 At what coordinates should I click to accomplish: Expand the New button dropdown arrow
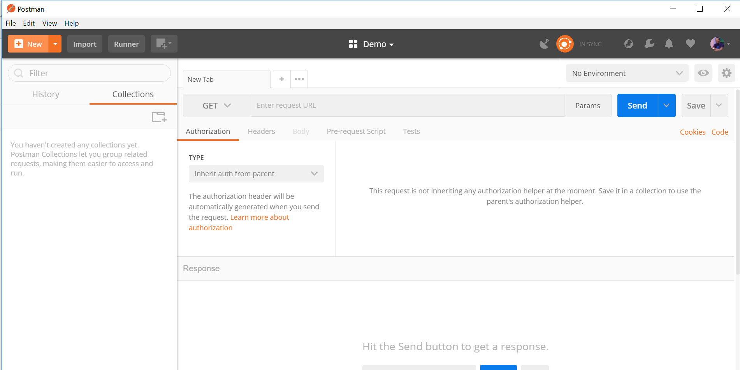pos(55,44)
